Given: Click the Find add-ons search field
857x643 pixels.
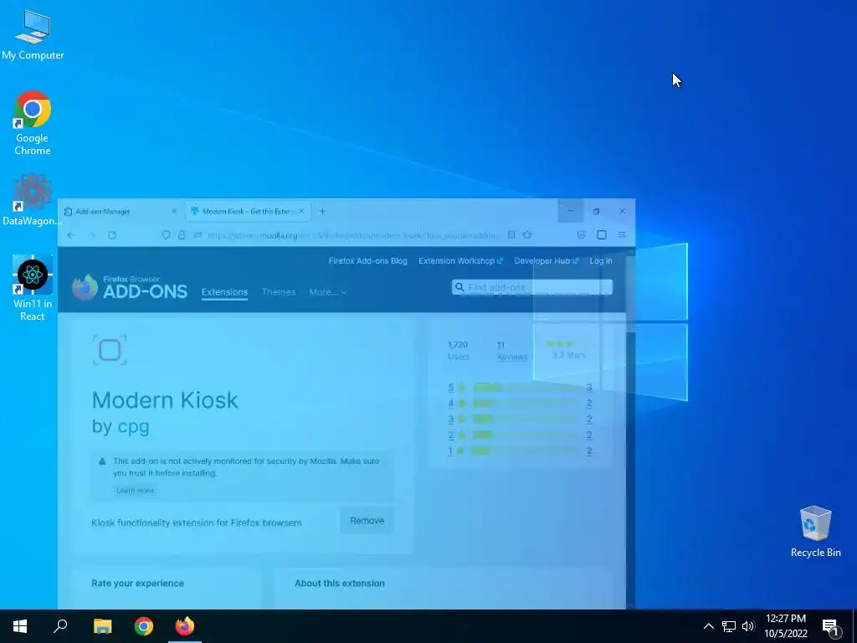Looking at the screenshot, I should [531, 287].
